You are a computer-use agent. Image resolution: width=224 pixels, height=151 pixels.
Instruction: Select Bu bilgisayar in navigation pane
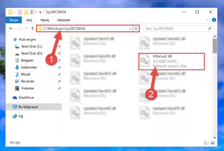pos(34,107)
